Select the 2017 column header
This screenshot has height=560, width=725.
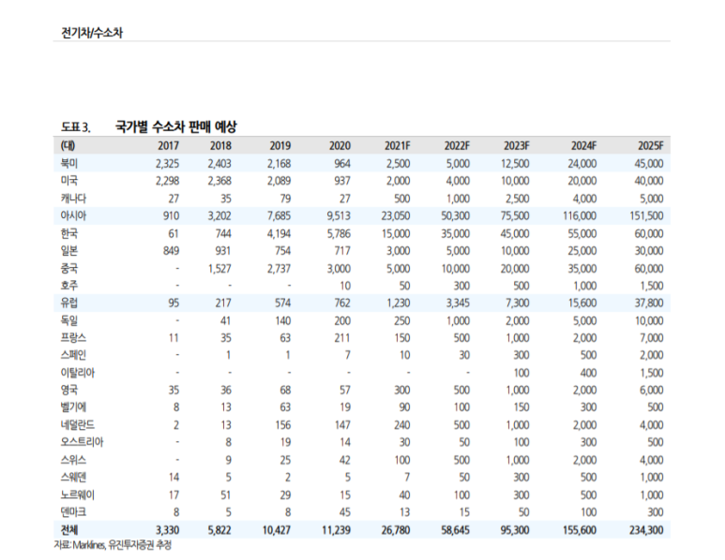(x=168, y=146)
